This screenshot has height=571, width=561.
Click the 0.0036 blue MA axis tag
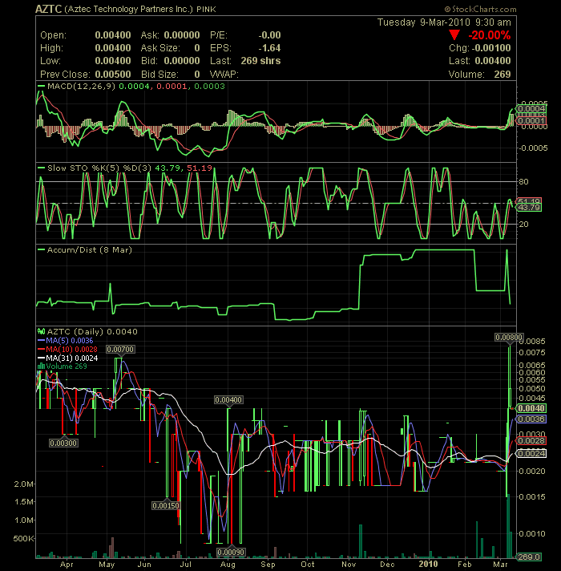[531, 419]
